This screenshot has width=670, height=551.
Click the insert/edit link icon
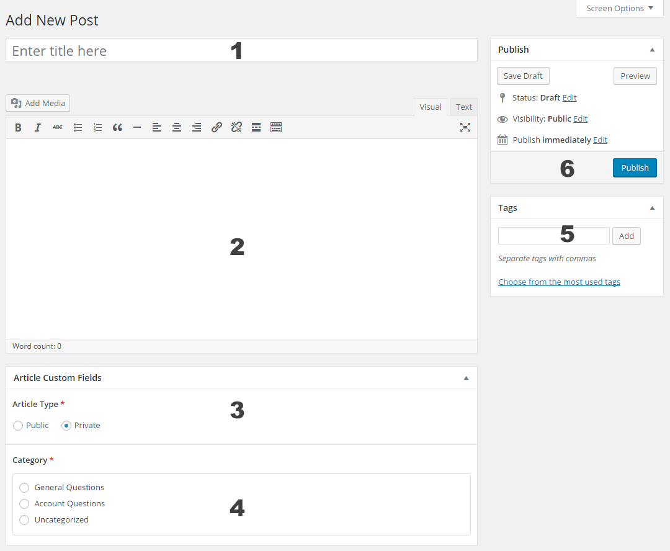[217, 127]
